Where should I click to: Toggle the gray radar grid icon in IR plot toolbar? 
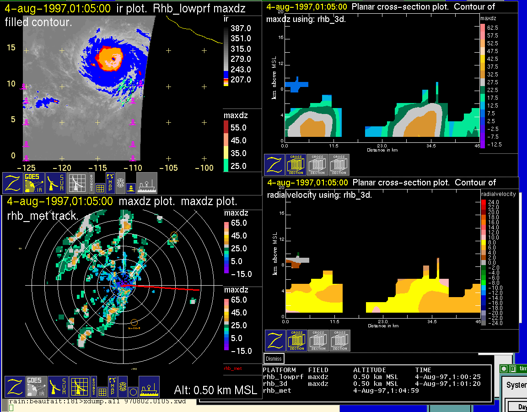click(x=77, y=183)
